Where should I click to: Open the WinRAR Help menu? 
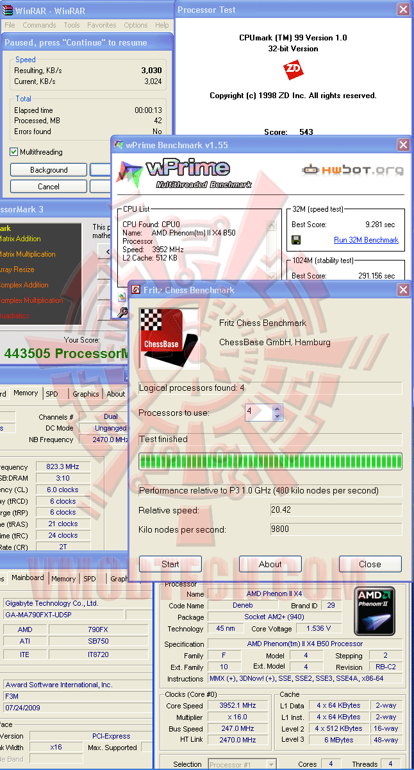[x=162, y=25]
